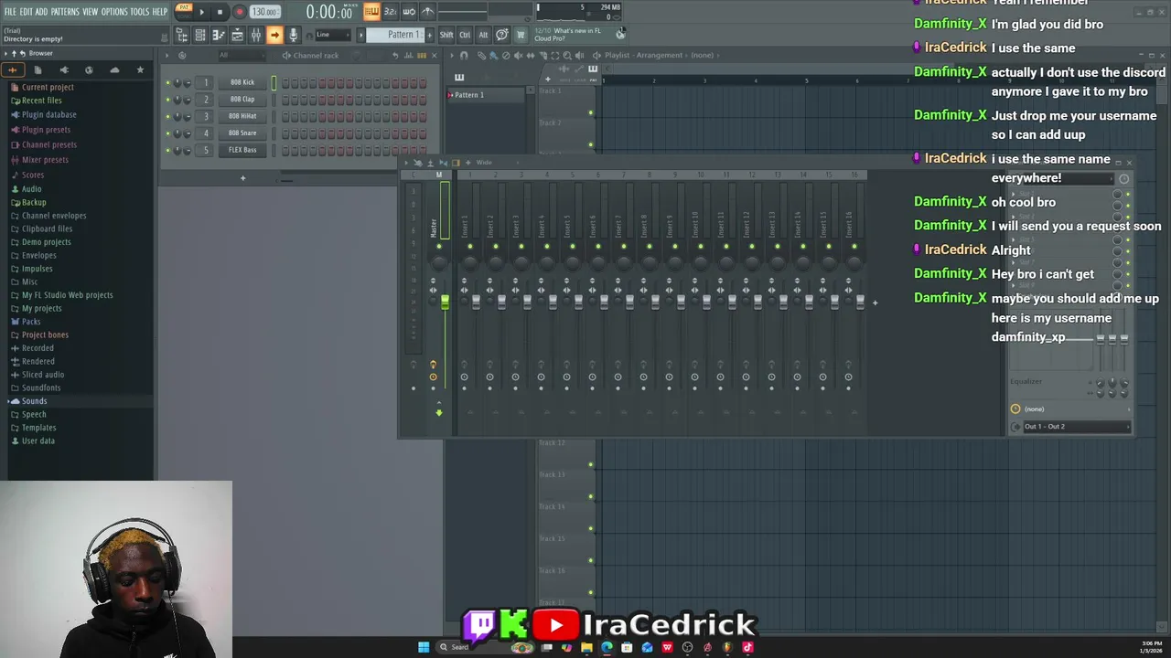The width and height of the screenshot is (1171, 658).
Task: Open the EDIT menu
Action: click(27, 12)
